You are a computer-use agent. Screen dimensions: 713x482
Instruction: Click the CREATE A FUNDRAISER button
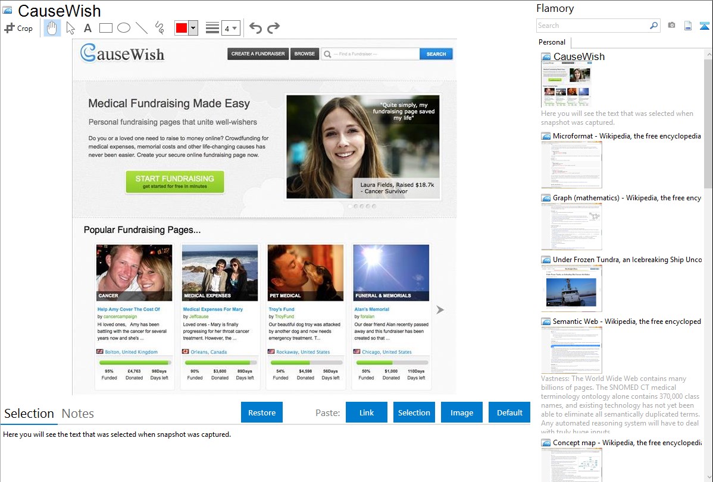click(x=258, y=53)
